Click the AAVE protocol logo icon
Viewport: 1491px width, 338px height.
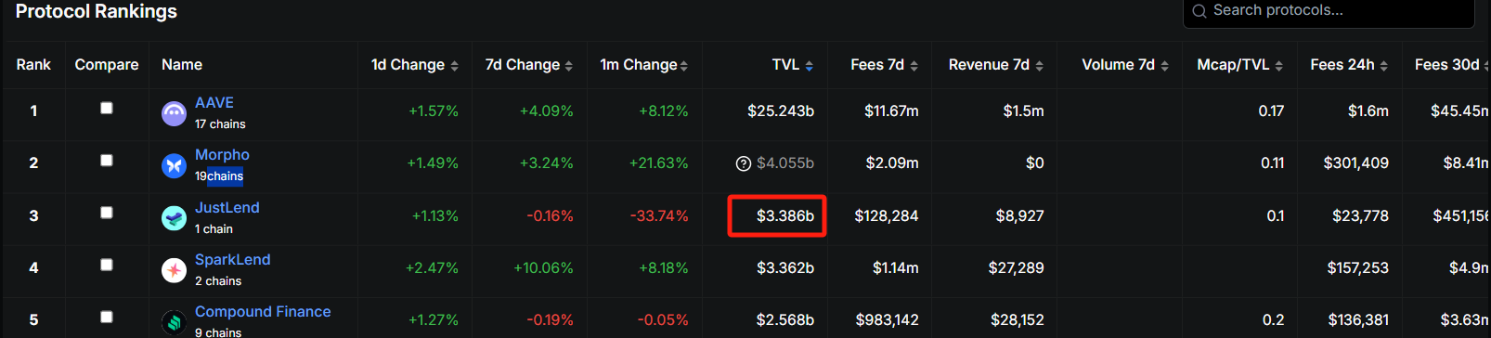(x=174, y=113)
